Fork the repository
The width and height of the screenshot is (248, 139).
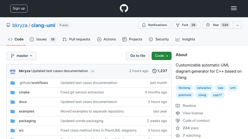click(x=186, y=25)
